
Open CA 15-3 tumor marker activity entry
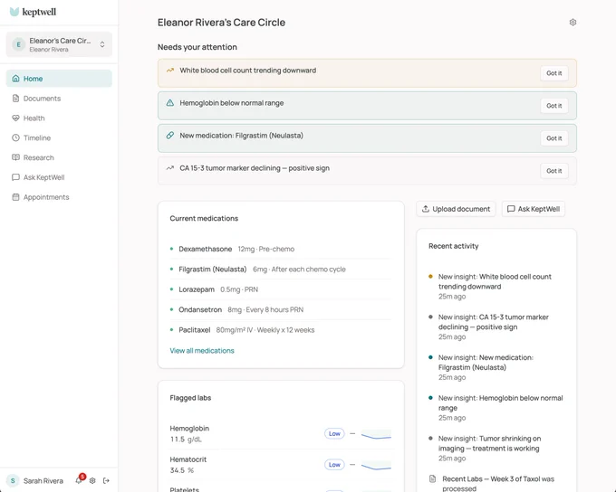pos(496,326)
